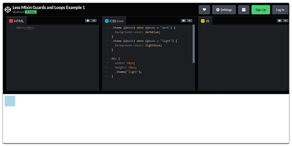Click the Log In button
The height and width of the screenshot is (146, 292).
[280, 10]
